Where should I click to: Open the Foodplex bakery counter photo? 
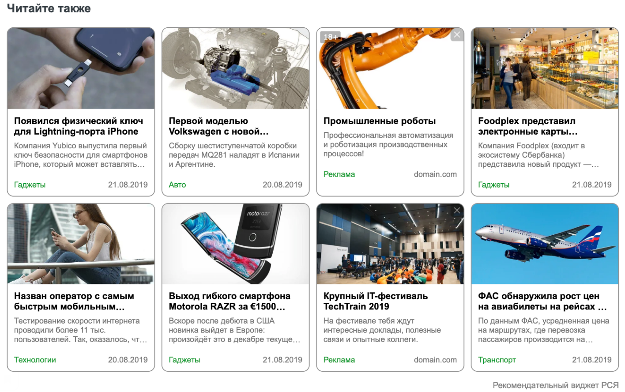point(545,68)
